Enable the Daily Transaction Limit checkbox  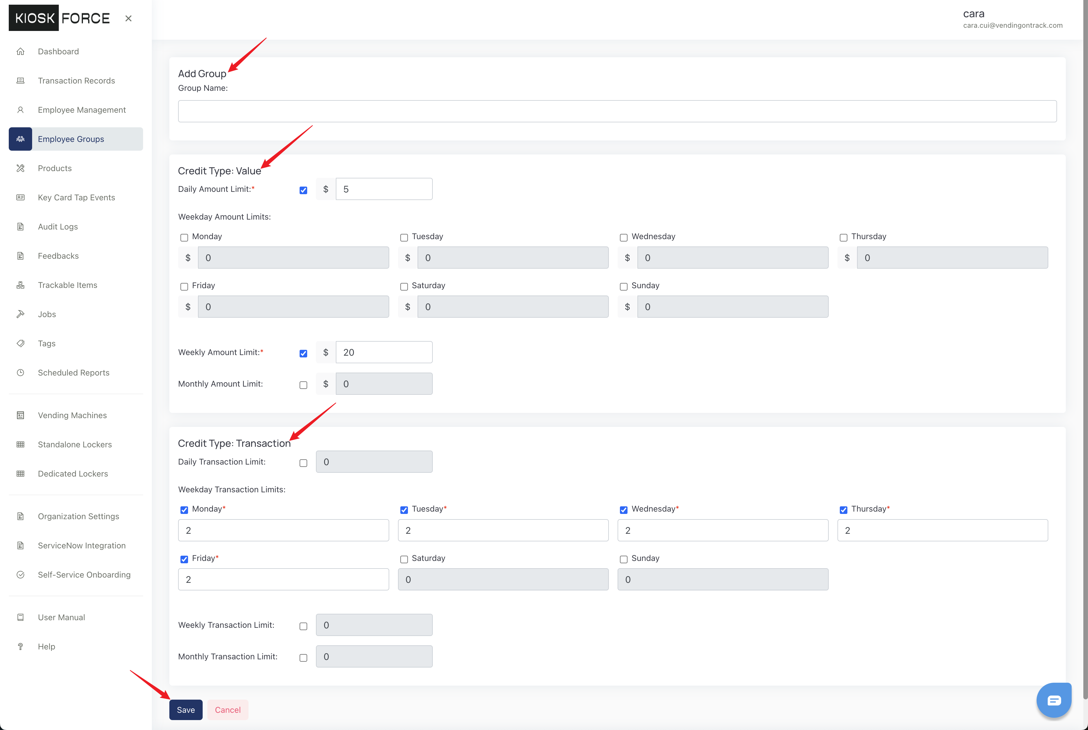pos(303,463)
